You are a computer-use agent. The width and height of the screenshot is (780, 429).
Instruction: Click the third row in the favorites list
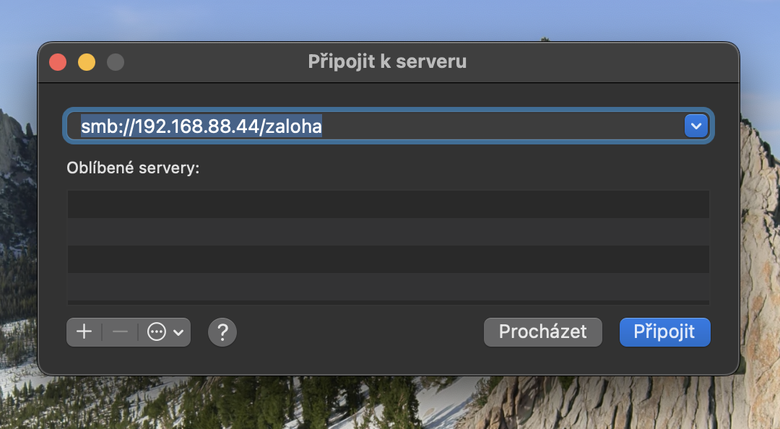[388, 259]
